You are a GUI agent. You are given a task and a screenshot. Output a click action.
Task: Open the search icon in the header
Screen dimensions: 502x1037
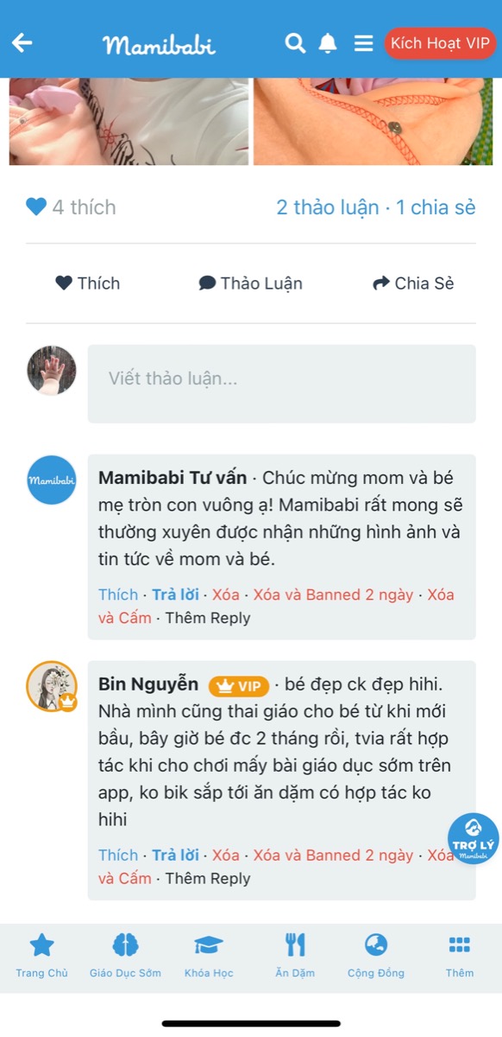click(294, 42)
